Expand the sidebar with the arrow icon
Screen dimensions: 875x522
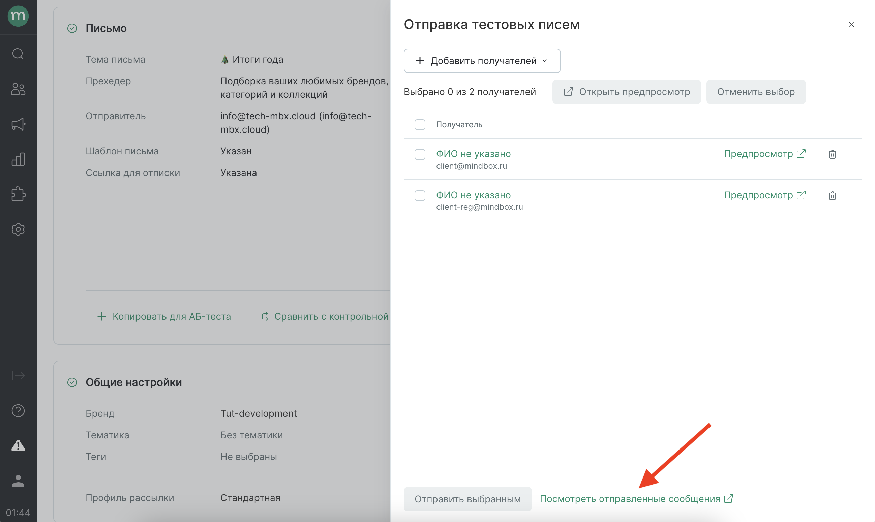[18, 376]
